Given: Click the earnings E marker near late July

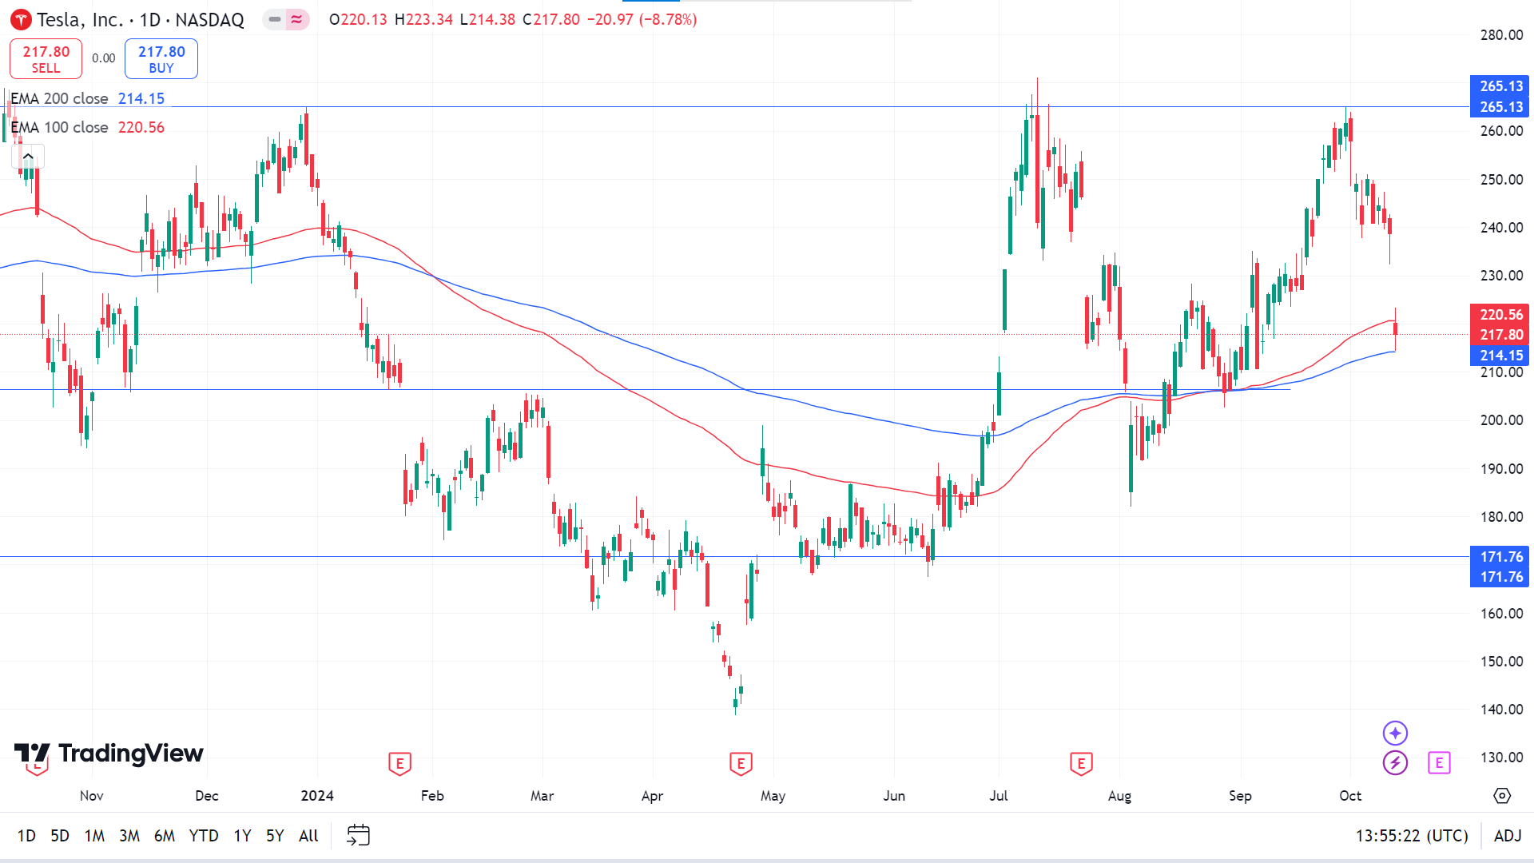Looking at the screenshot, I should tap(1081, 764).
